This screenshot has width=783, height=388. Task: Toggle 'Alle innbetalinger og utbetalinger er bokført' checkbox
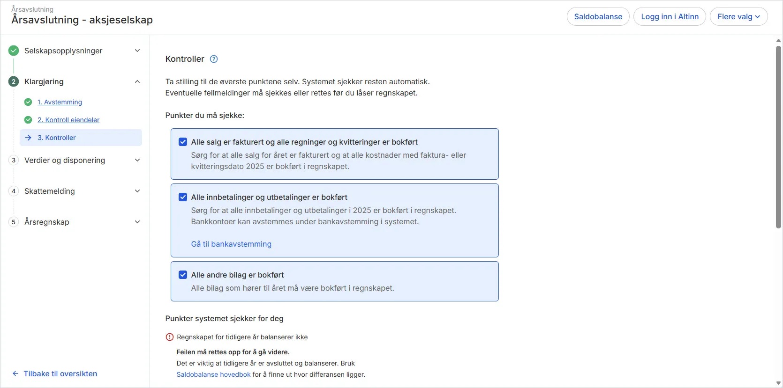coord(183,197)
